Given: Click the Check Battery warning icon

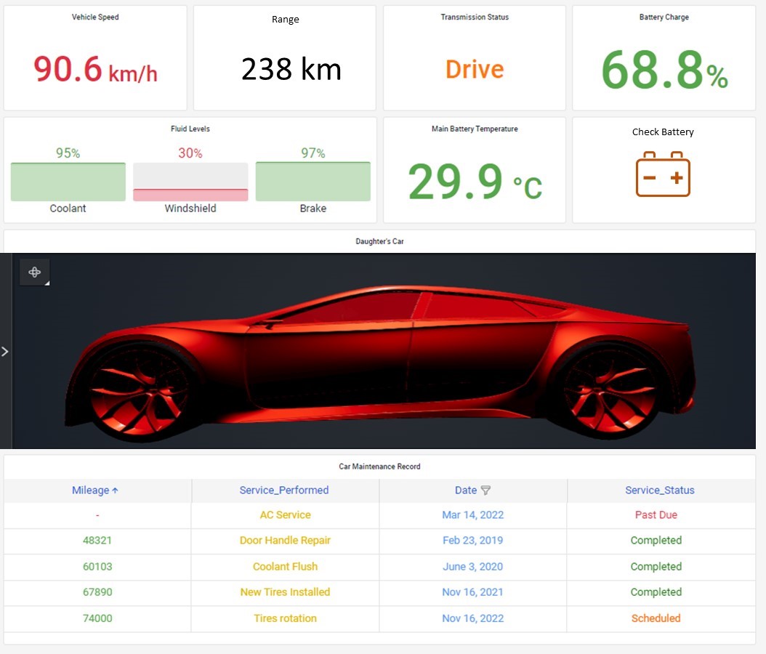Looking at the screenshot, I should 662,174.
